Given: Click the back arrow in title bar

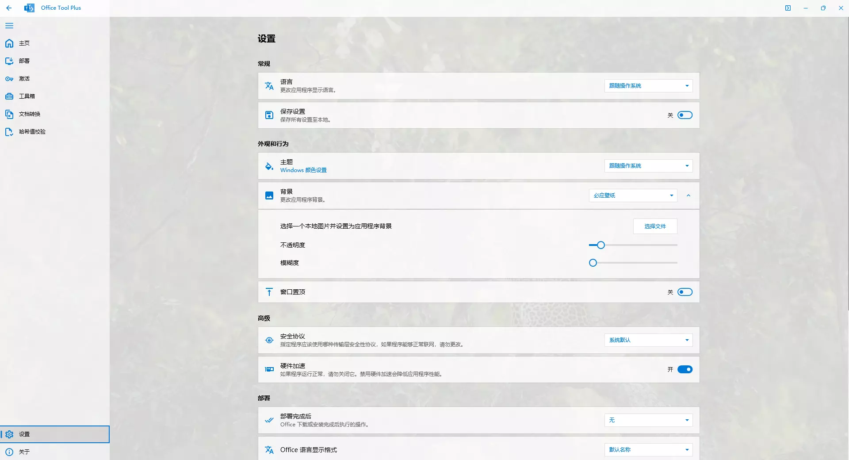Looking at the screenshot, I should [9, 8].
